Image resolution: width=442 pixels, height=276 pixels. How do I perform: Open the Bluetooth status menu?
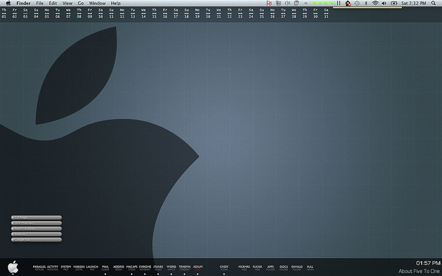tap(366, 3)
